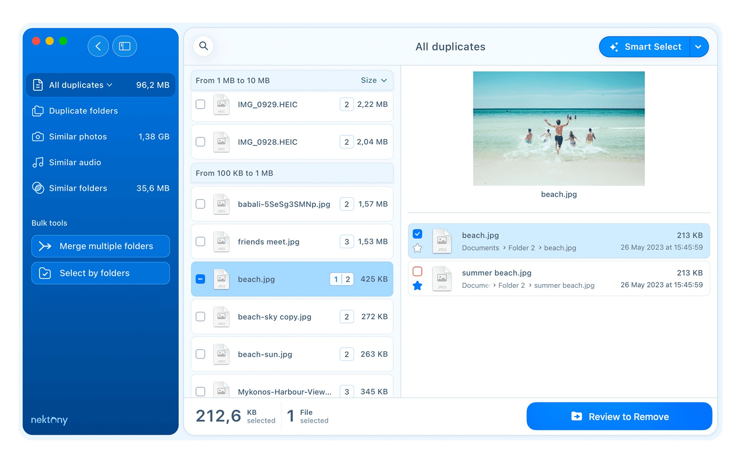
Task: Click the All duplicates document icon
Action: (x=38, y=85)
